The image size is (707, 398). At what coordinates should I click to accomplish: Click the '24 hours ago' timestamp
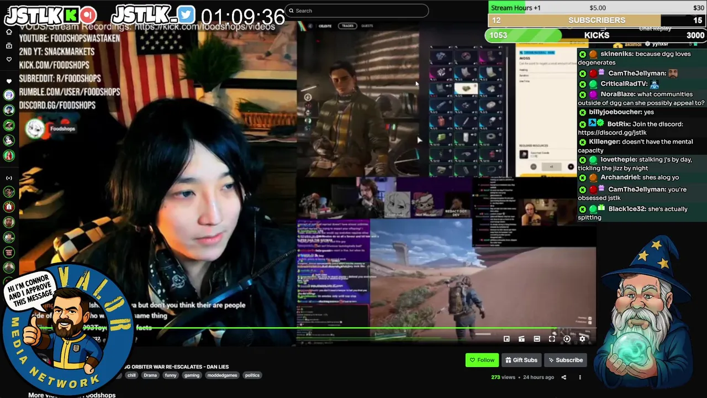pos(539,377)
